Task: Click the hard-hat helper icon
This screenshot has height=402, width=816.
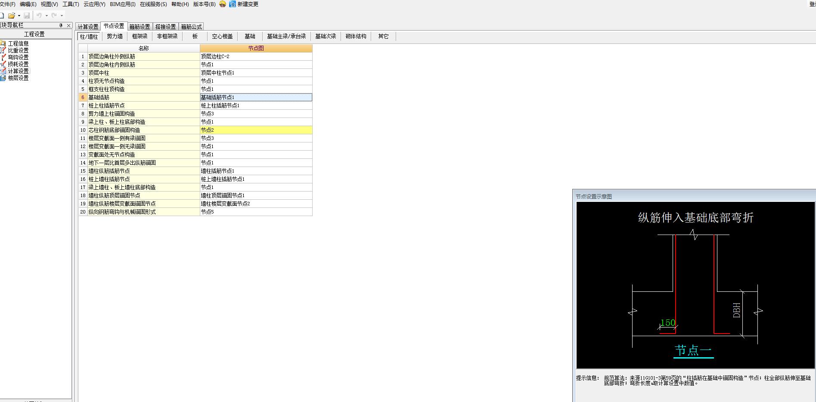Action: (223, 4)
